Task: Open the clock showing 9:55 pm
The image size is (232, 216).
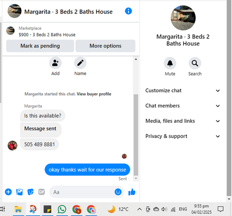Action: 201,209
